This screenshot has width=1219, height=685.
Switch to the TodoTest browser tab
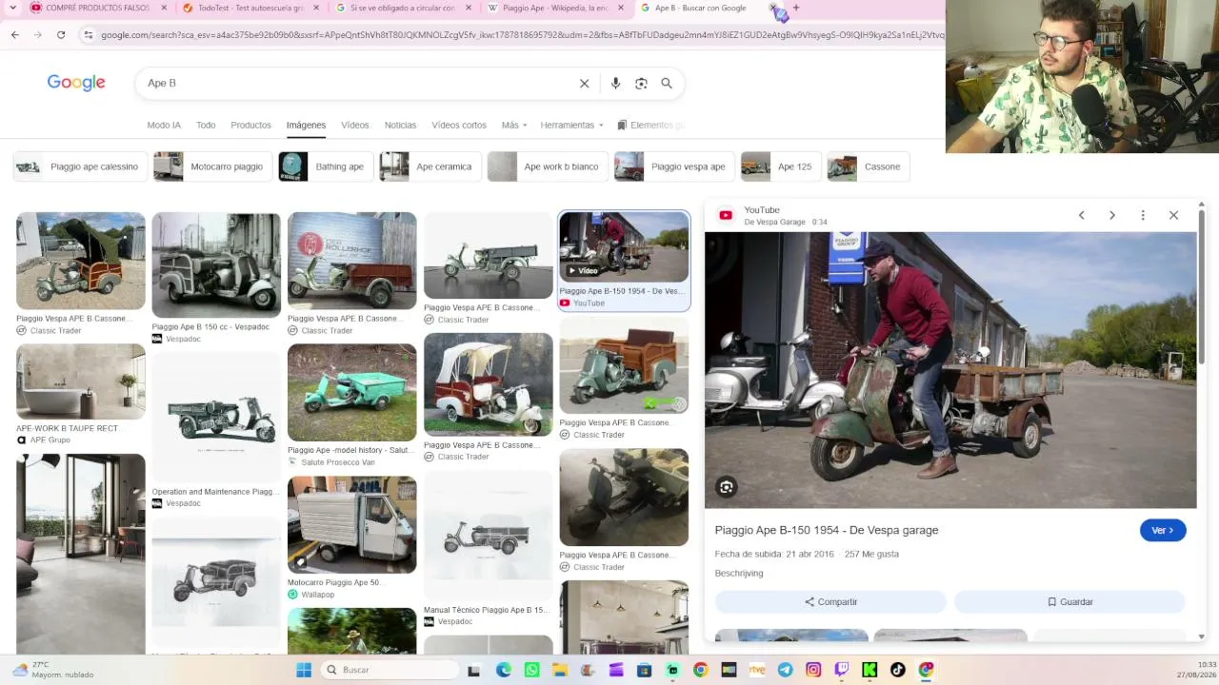coord(250,8)
